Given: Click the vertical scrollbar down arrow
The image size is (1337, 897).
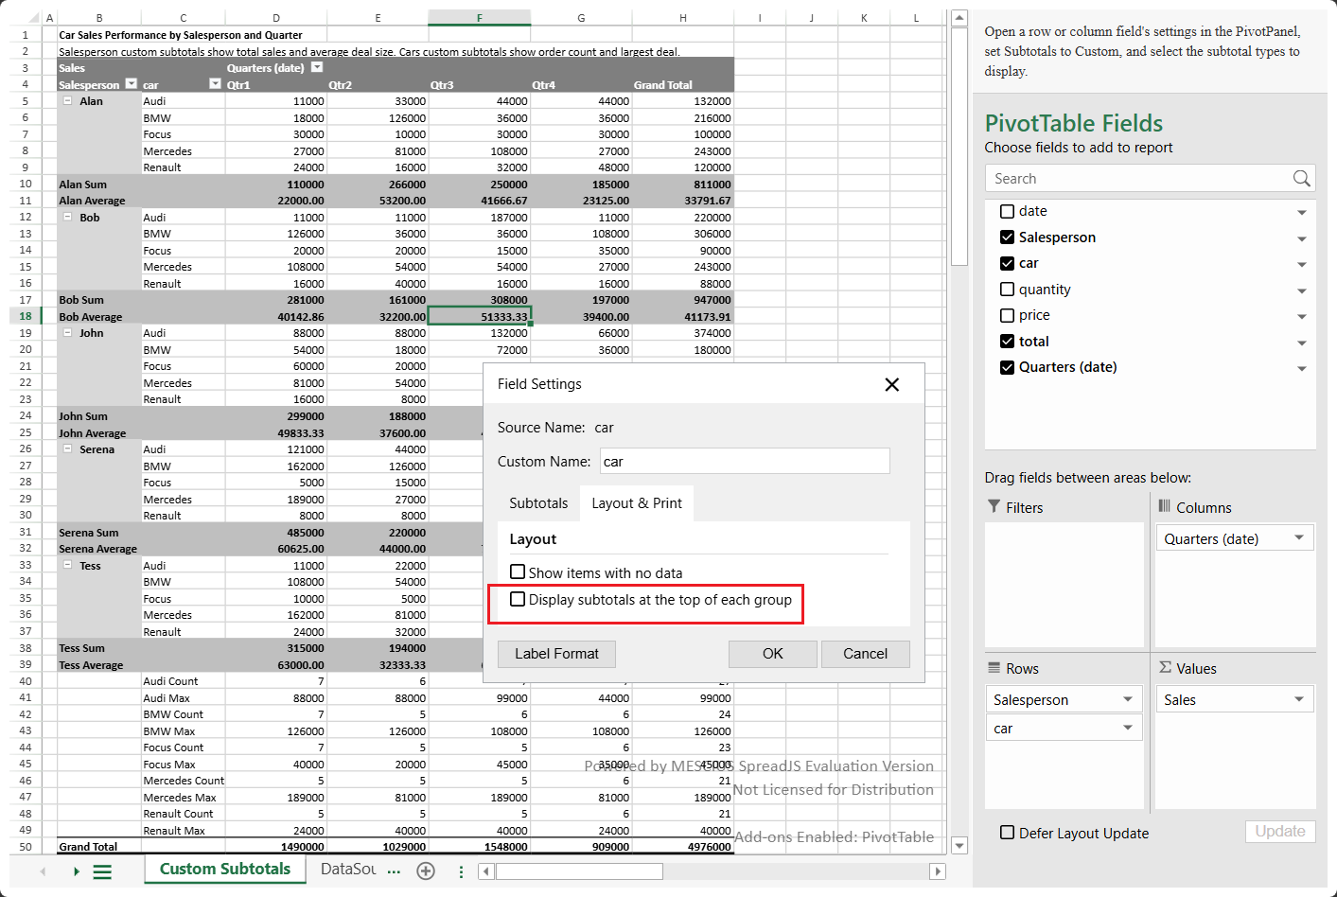Looking at the screenshot, I should (959, 846).
